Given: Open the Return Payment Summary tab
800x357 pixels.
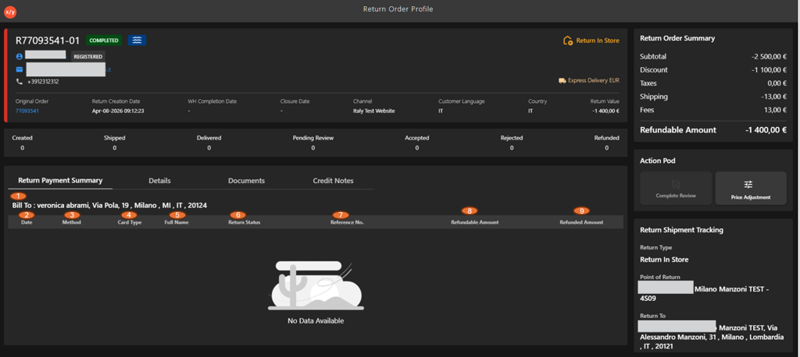Looking at the screenshot, I should [x=60, y=180].
